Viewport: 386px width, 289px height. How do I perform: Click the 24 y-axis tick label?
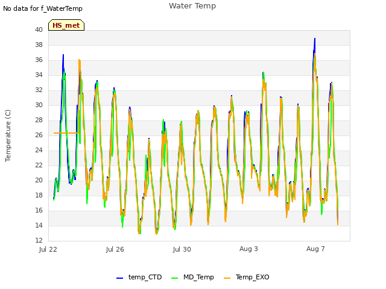pos(39,150)
